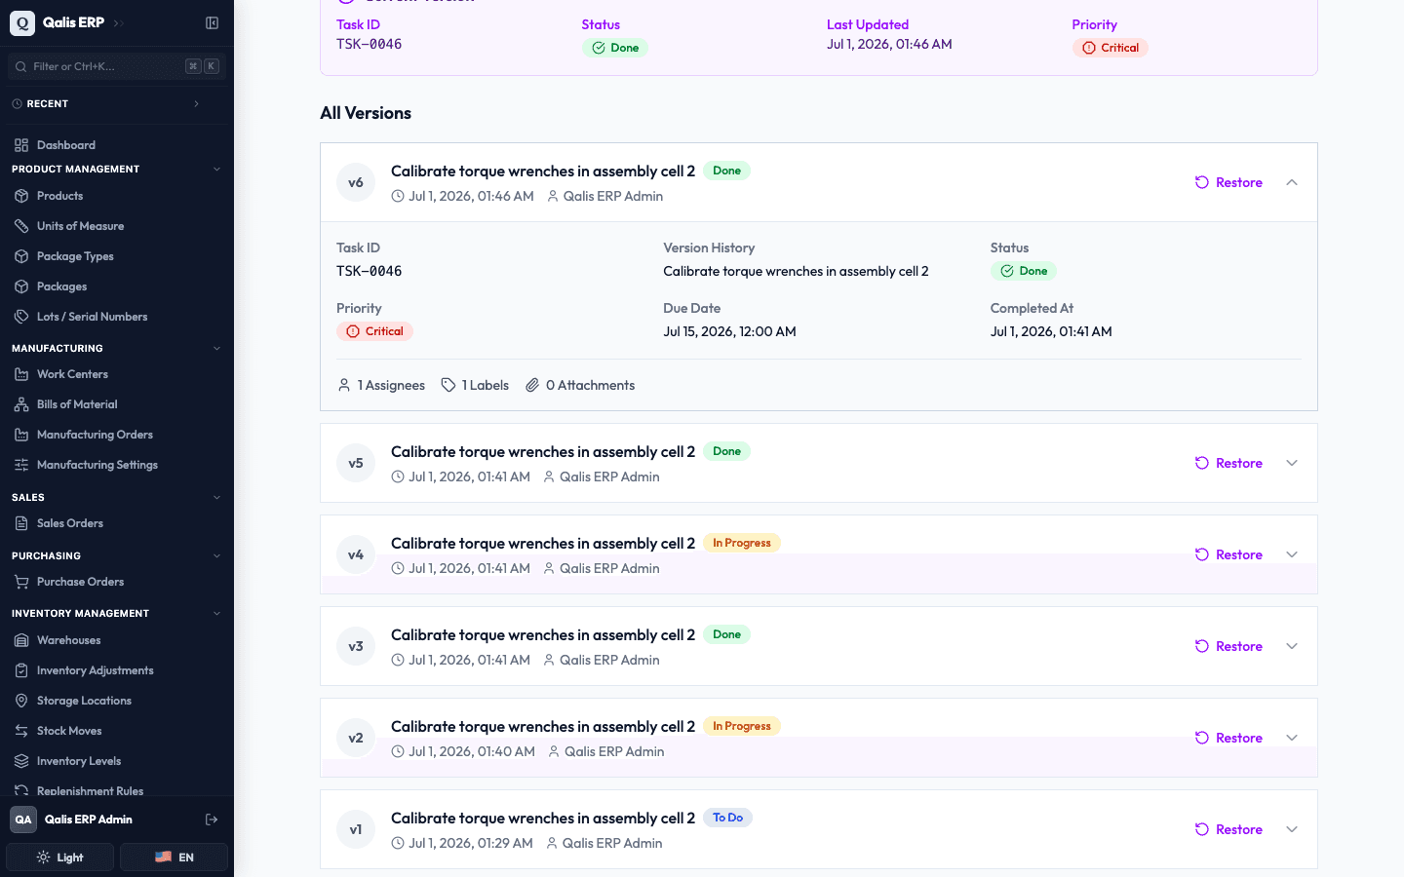Open Package Types in the sidebar
1404x877 pixels.
click(x=117, y=256)
